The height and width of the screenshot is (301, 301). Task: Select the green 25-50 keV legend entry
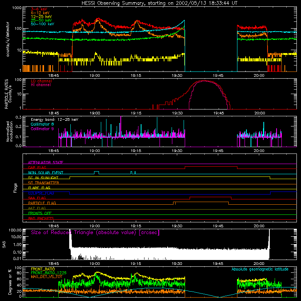pos(41,20)
